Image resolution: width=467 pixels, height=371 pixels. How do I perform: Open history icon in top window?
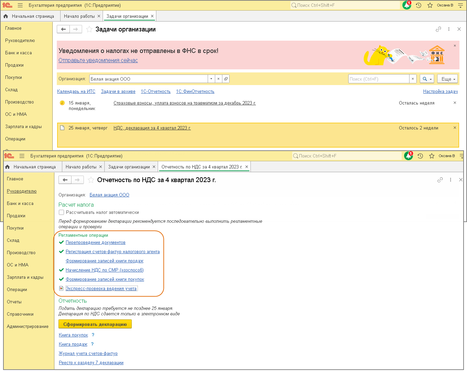pos(419,5)
